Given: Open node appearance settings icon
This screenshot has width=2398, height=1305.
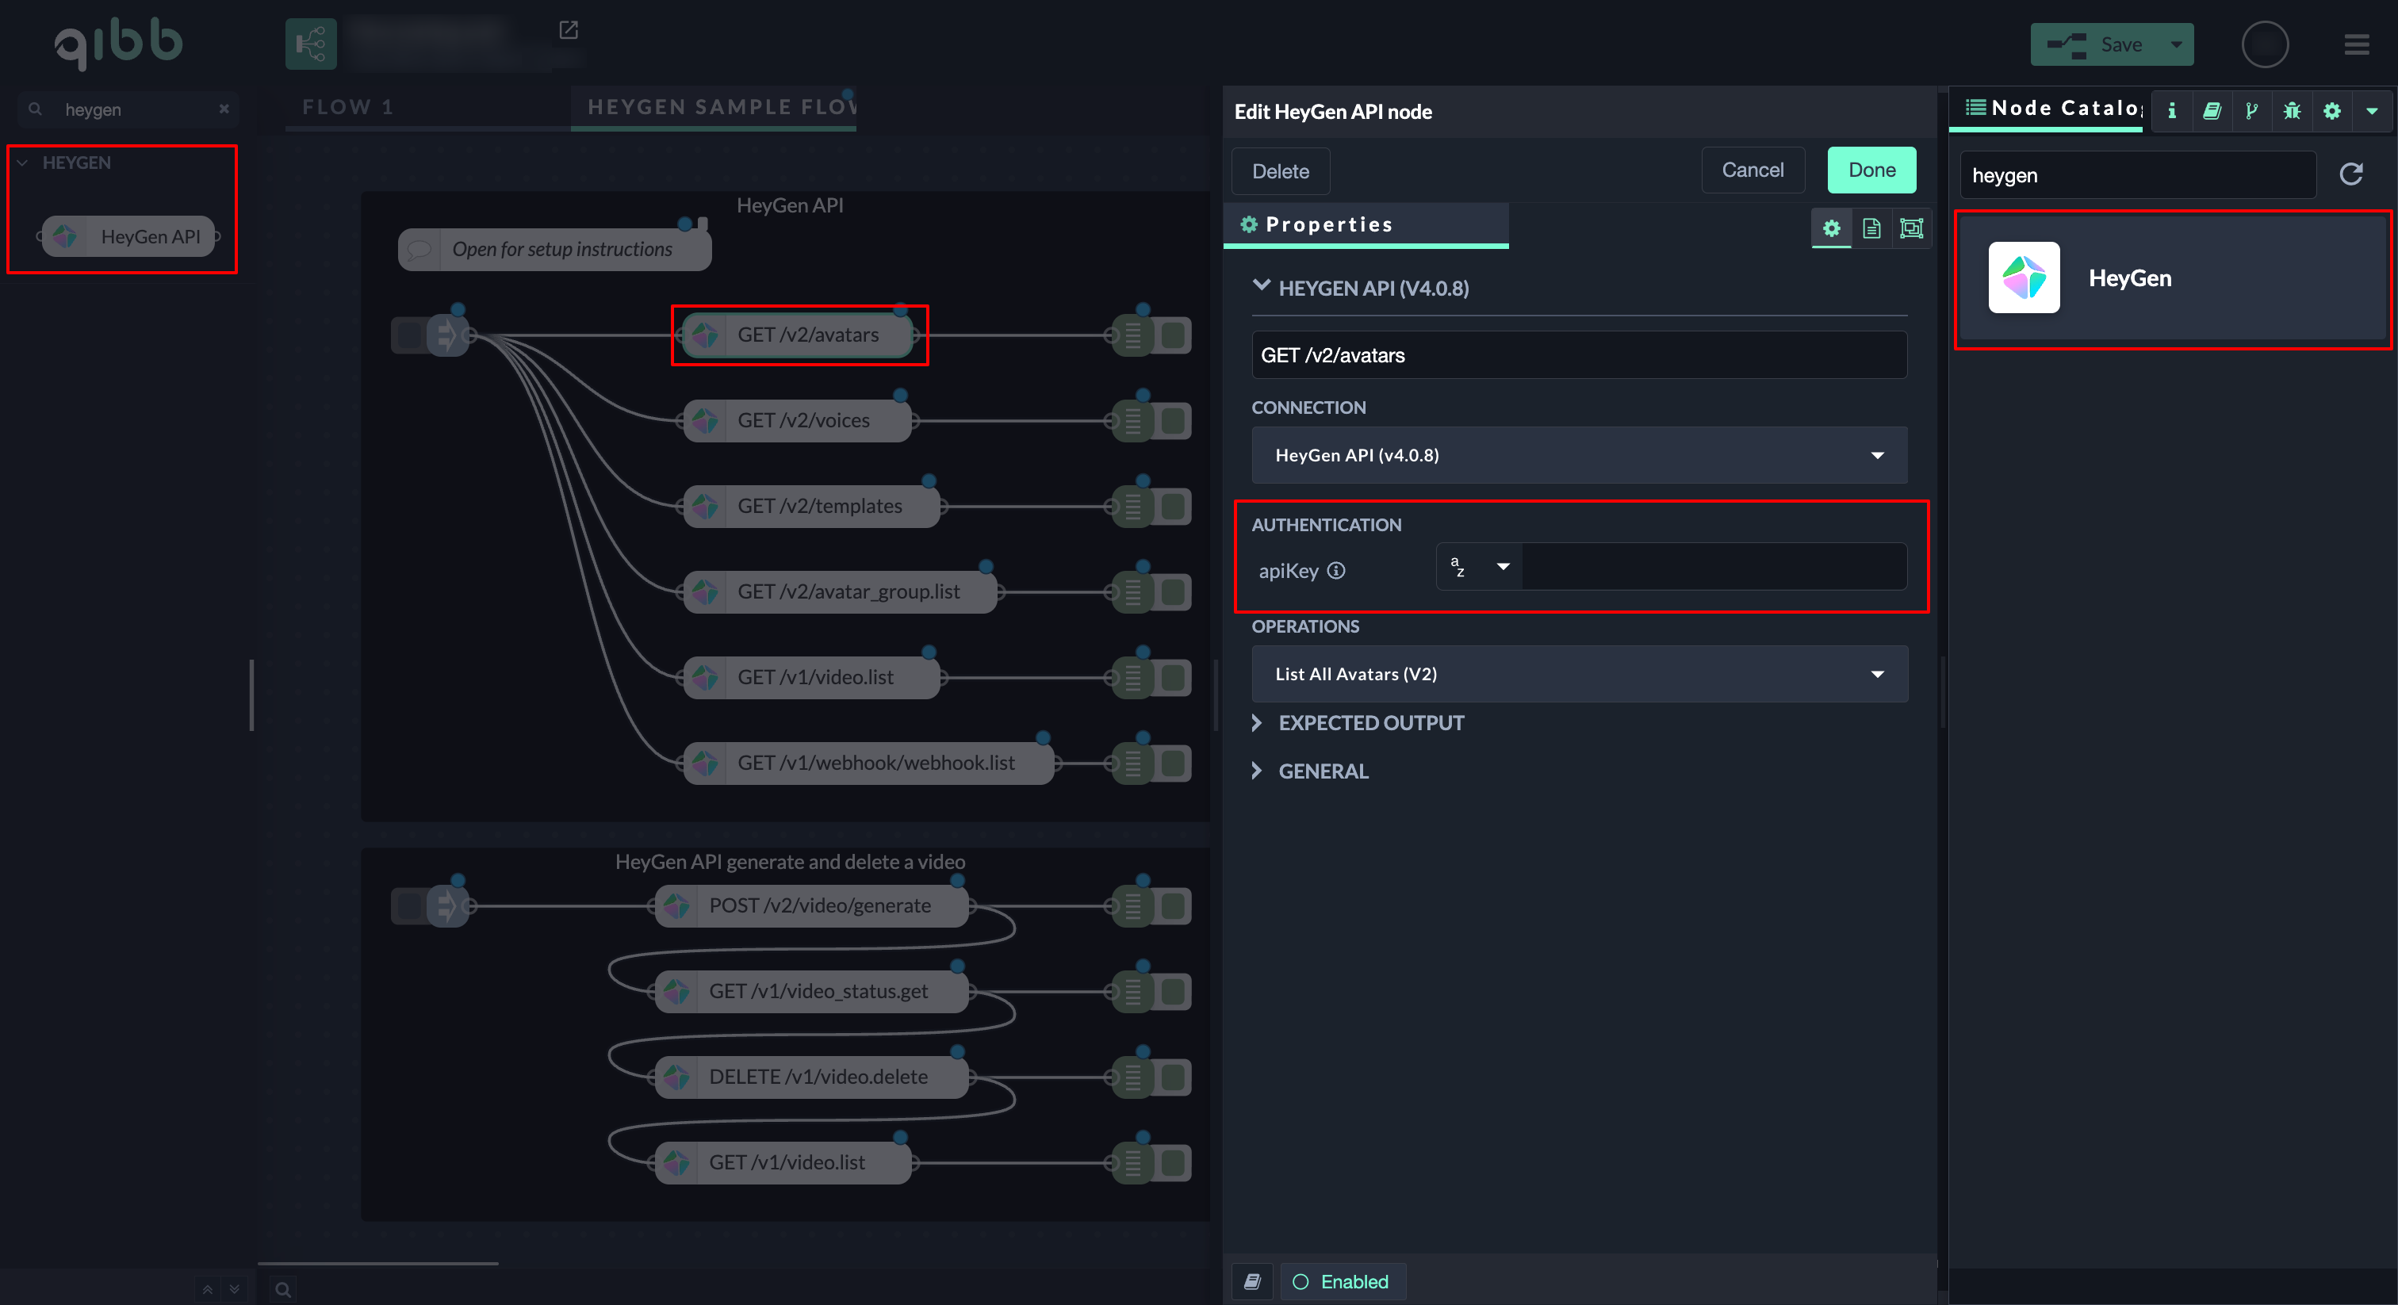Looking at the screenshot, I should (1911, 228).
